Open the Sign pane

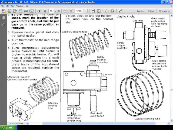[151, 11]
